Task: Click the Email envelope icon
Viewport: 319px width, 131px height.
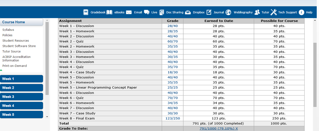Action: click(129, 12)
